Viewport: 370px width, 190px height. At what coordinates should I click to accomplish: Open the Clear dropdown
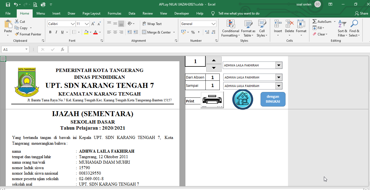(x=320, y=34)
